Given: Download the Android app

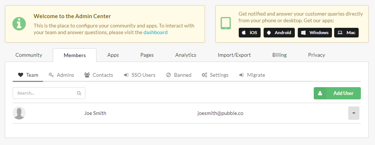Looking at the screenshot, I should click(279, 33).
